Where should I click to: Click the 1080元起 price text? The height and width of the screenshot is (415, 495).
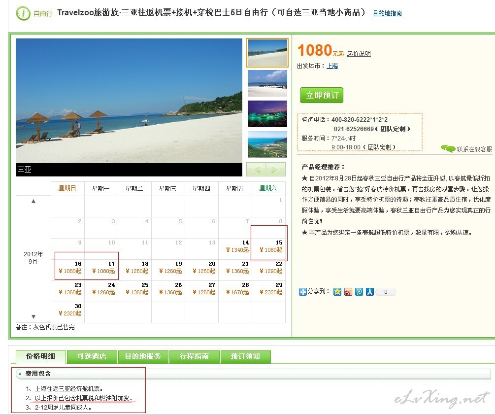pos(321,50)
